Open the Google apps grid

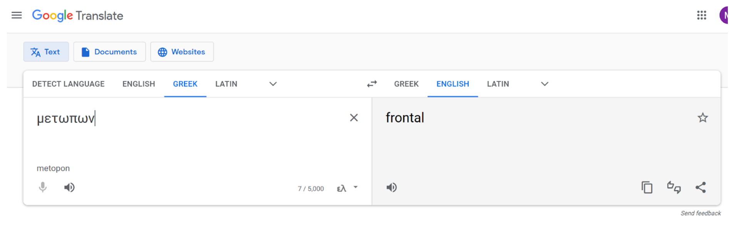click(701, 15)
